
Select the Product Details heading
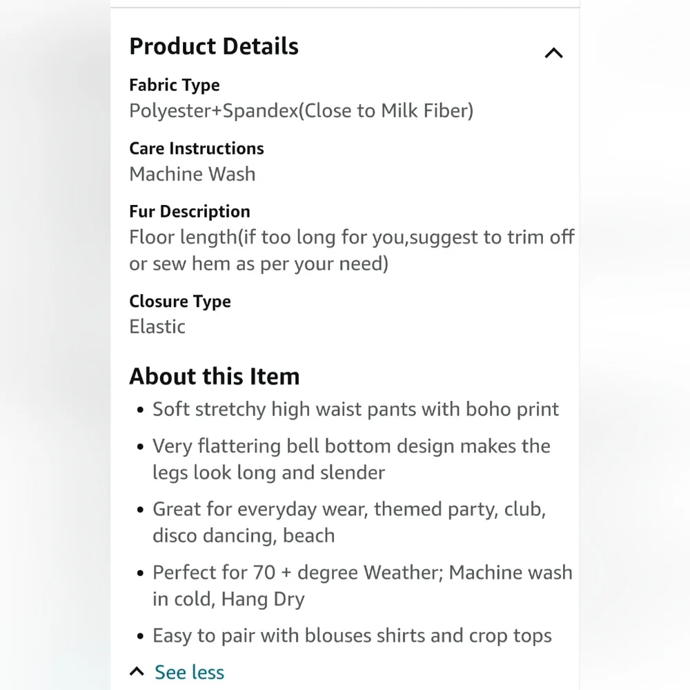click(214, 46)
